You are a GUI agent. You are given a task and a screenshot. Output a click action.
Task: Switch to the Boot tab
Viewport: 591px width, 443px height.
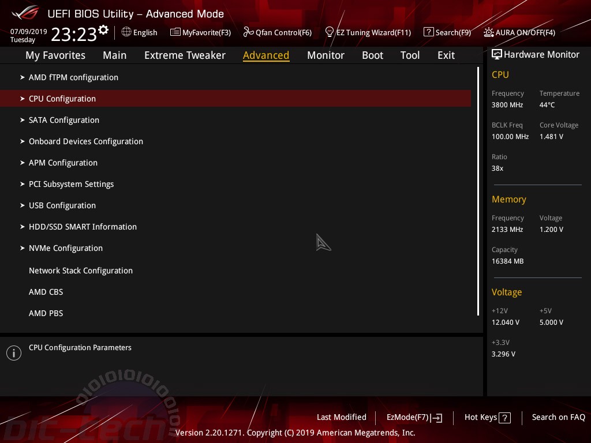[x=372, y=55]
